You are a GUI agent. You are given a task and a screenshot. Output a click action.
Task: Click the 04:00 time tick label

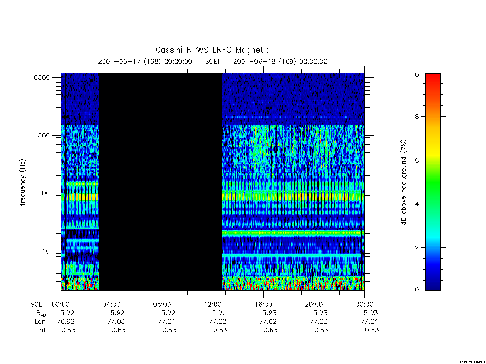(112, 304)
